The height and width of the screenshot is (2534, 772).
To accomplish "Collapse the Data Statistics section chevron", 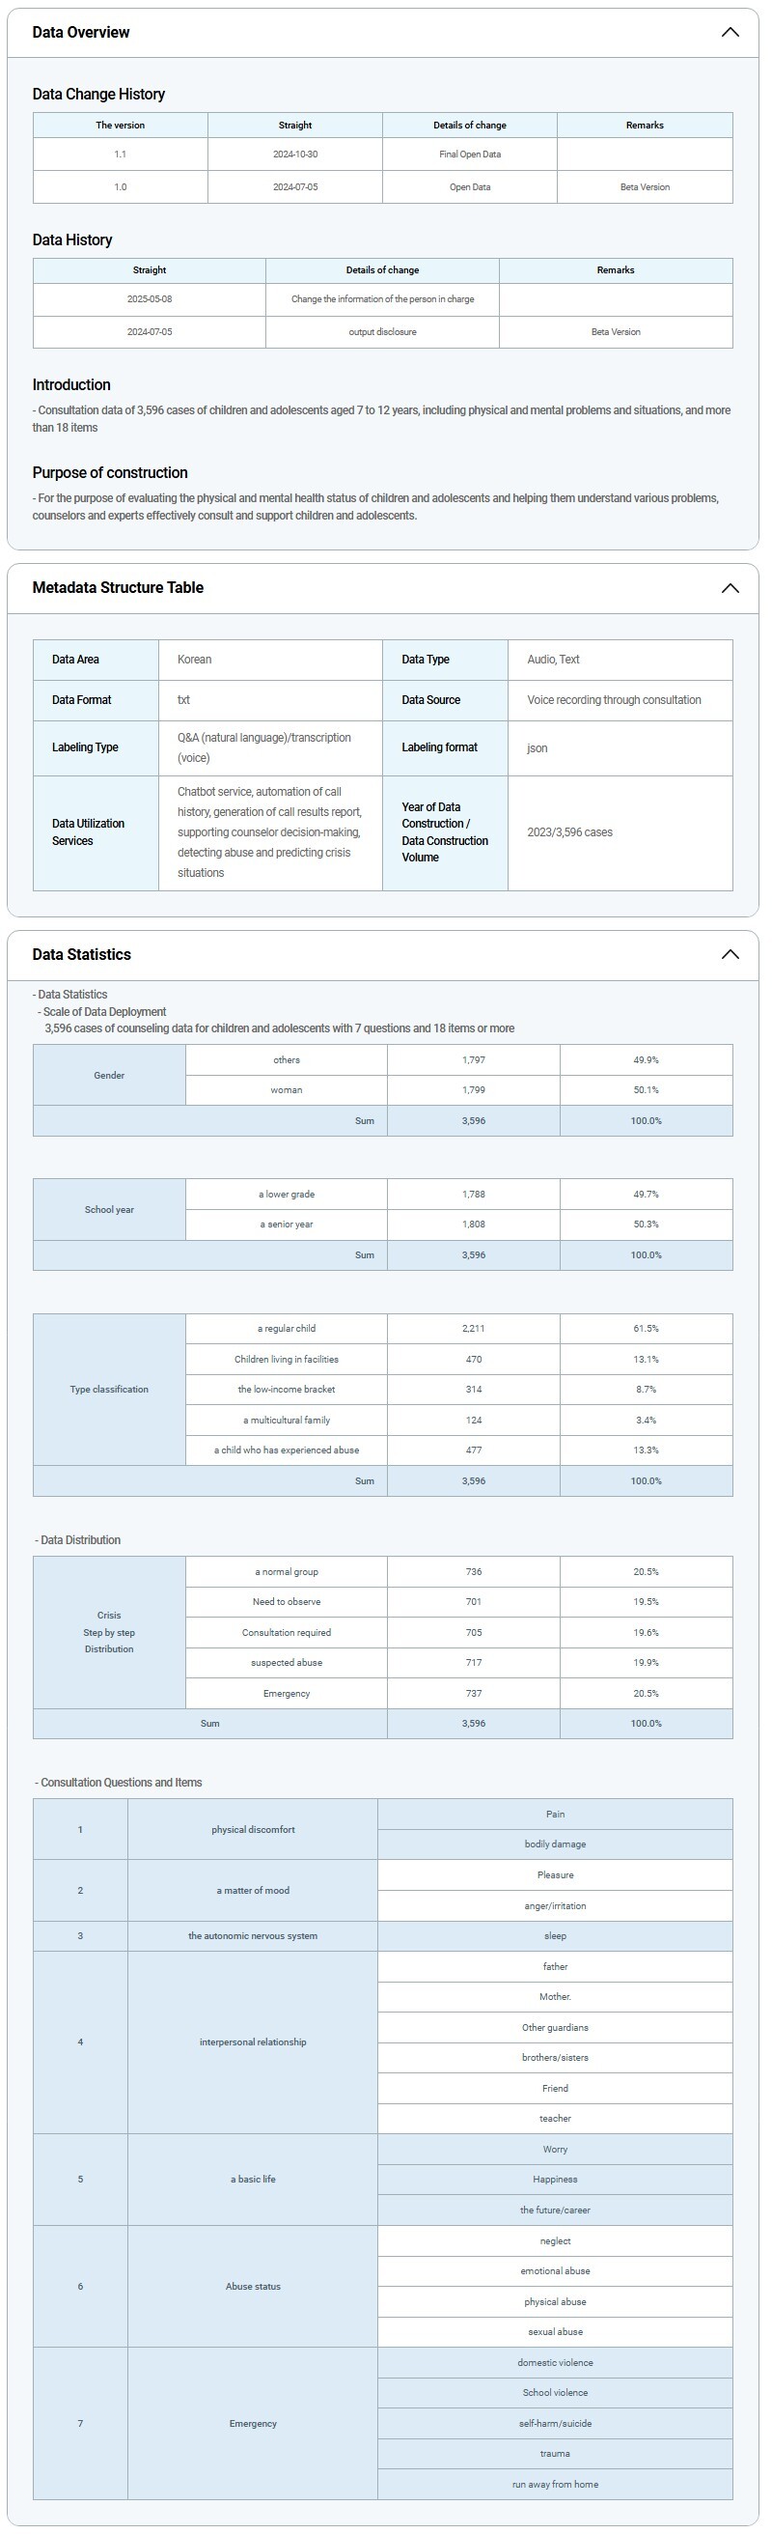I will point(730,954).
